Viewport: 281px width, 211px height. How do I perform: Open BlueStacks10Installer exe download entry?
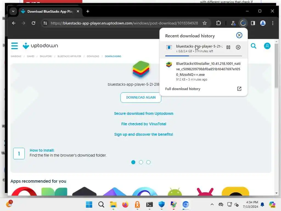(x=203, y=71)
